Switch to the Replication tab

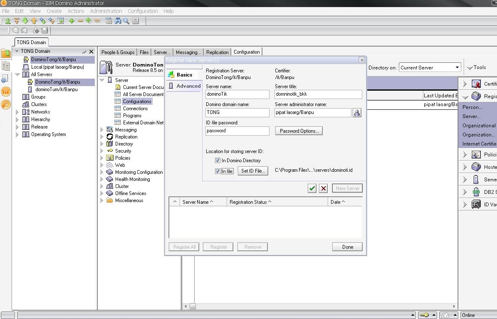click(217, 52)
